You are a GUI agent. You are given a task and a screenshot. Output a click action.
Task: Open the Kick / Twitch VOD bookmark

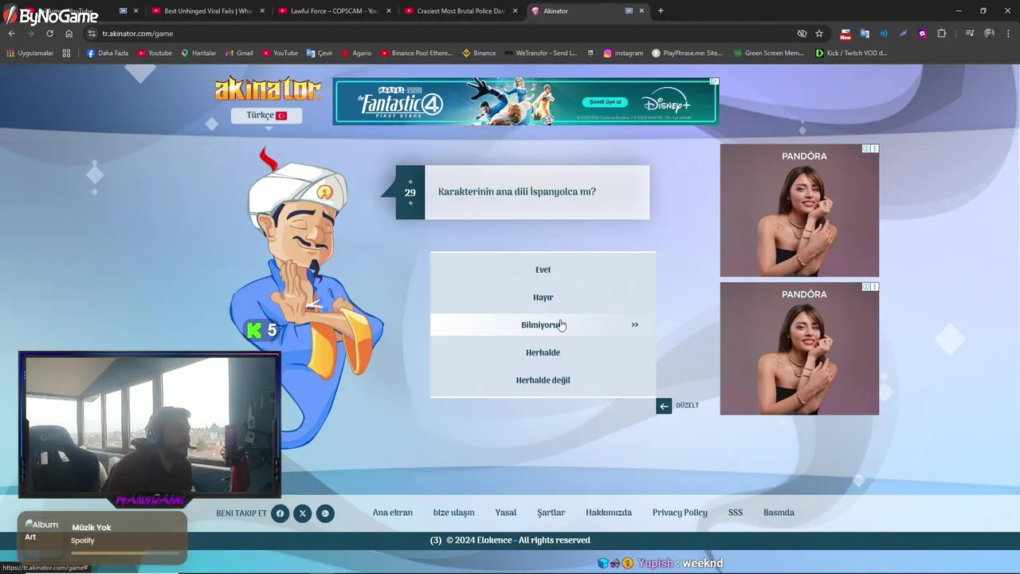coord(851,53)
